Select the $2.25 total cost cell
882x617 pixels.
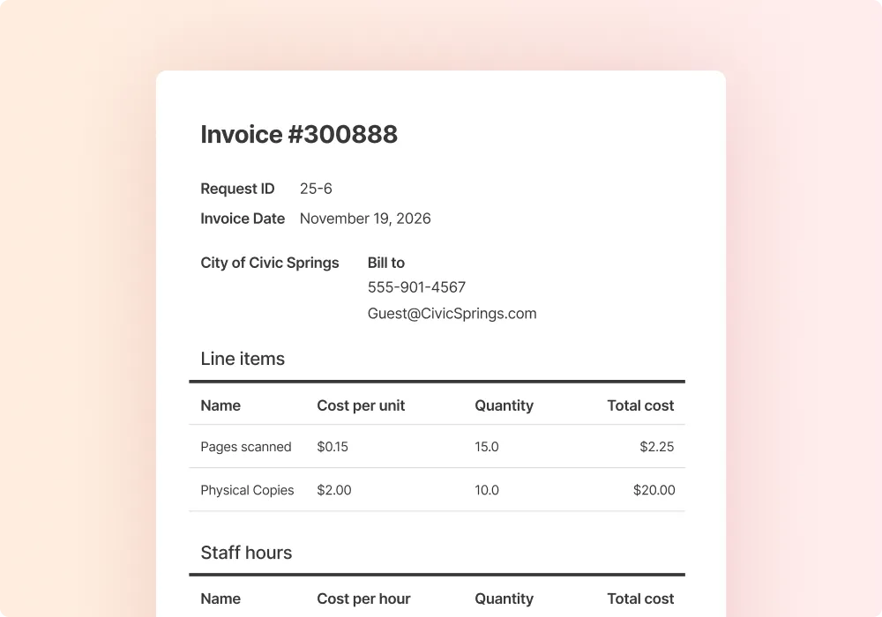(x=656, y=447)
